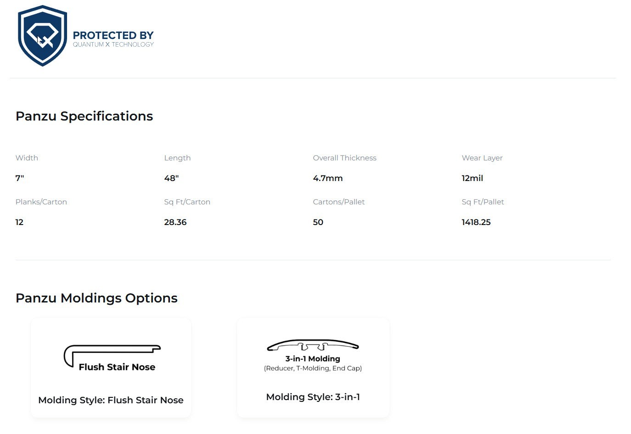631x434 pixels.
Task: Click the 3-in-1 Molding profile illustration
Action: pyautogui.click(x=313, y=346)
